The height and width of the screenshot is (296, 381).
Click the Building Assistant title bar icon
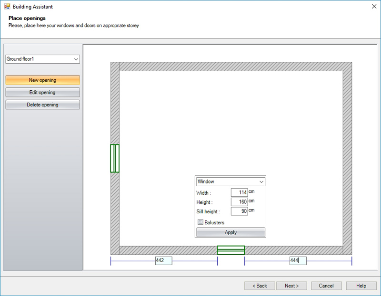click(7, 7)
